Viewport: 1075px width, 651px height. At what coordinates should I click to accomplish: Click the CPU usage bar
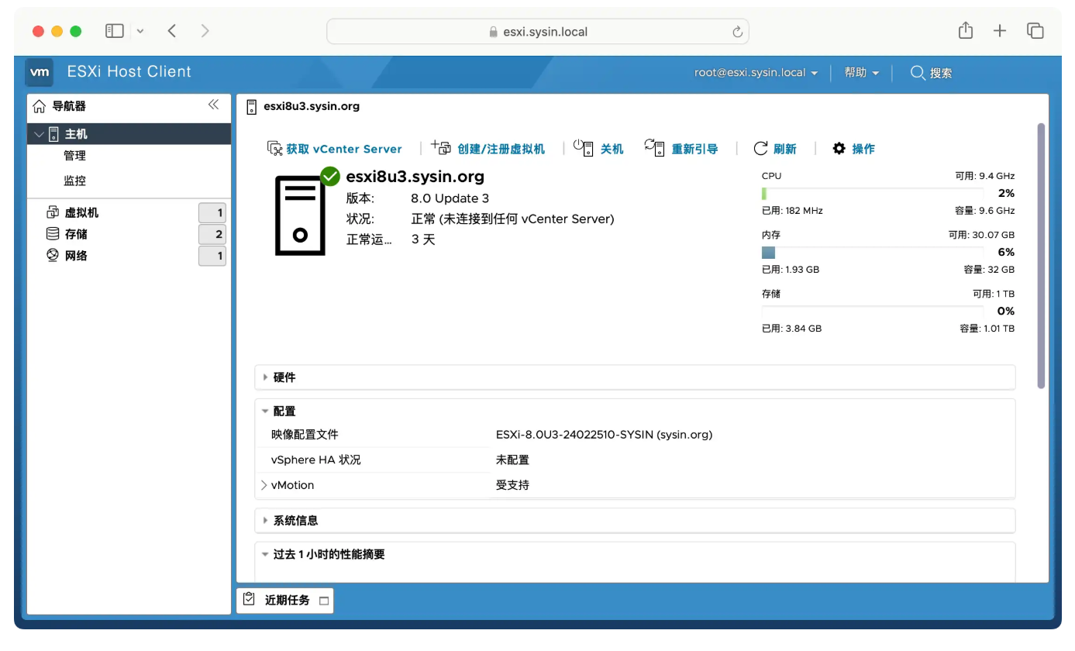pyautogui.click(x=873, y=194)
